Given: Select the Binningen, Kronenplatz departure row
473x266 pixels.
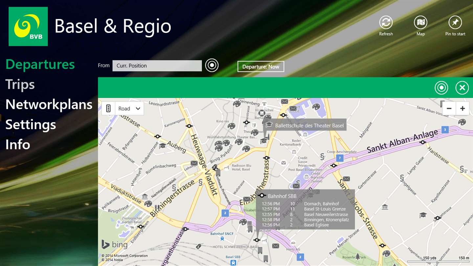Looking at the screenshot, I should (x=305, y=220).
